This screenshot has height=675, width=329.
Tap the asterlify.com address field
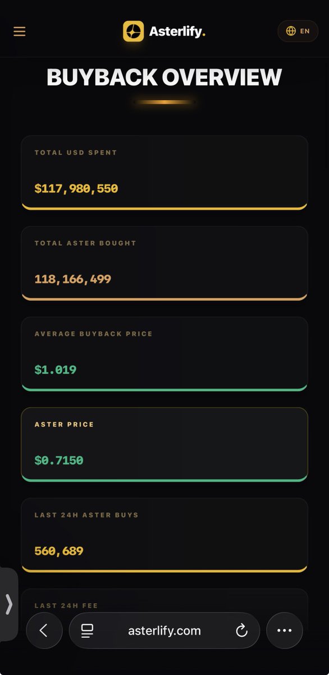coord(164,631)
